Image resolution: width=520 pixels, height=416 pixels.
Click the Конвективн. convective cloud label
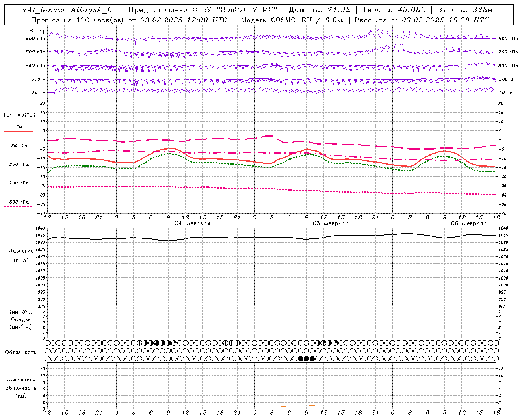(x=21, y=380)
